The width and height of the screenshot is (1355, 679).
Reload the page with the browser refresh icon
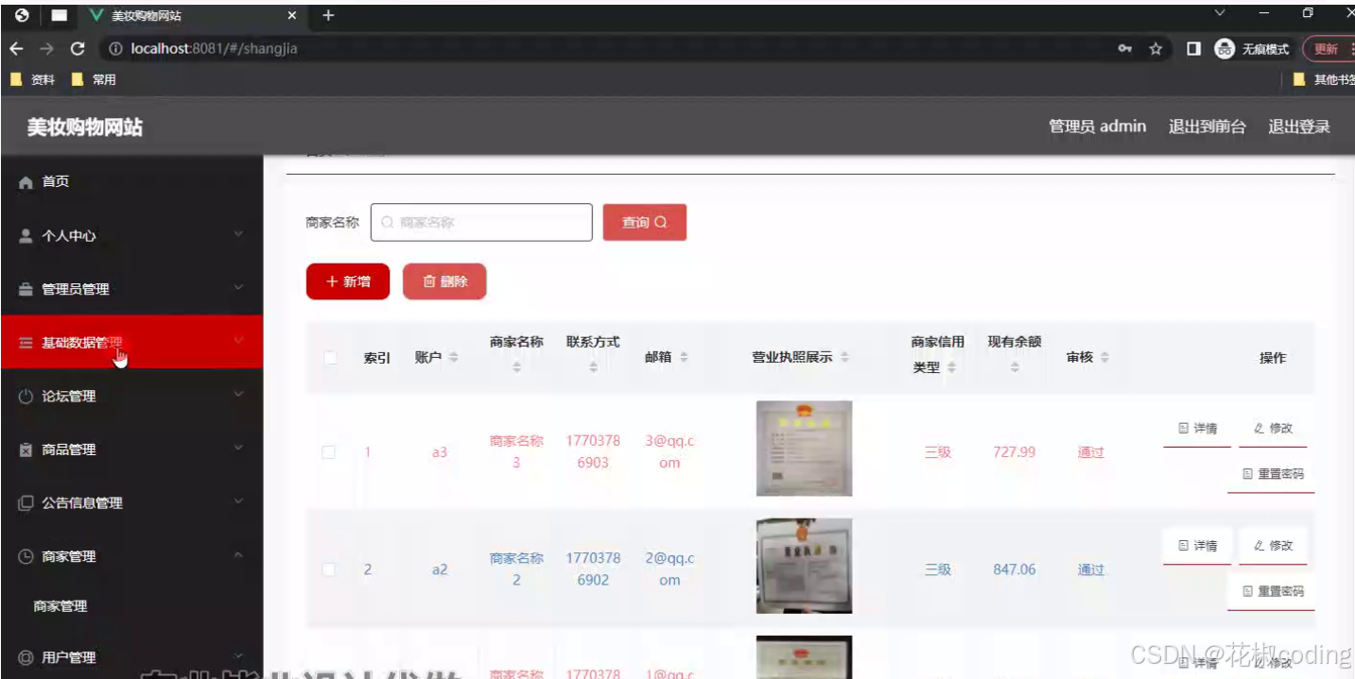(78, 49)
